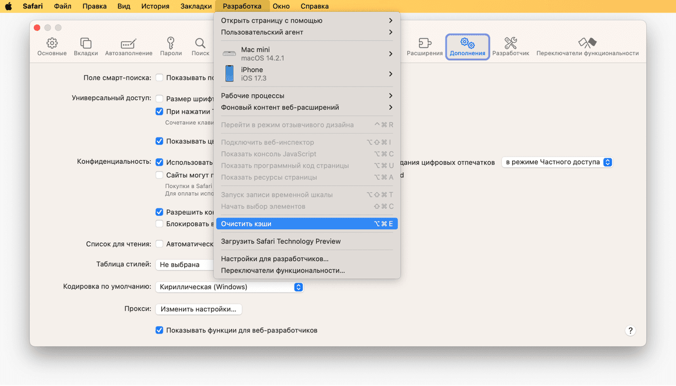
Task: Click Начать выбор элементов item
Action: [307, 206]
